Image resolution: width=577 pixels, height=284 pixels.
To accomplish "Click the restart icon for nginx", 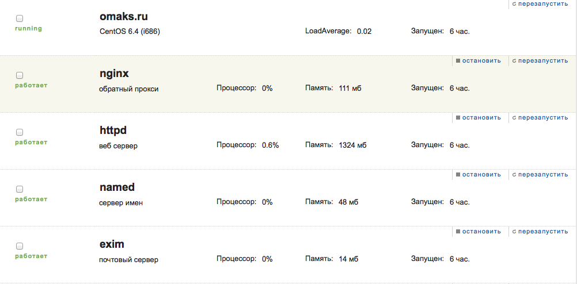I will (x=514, y=61).
